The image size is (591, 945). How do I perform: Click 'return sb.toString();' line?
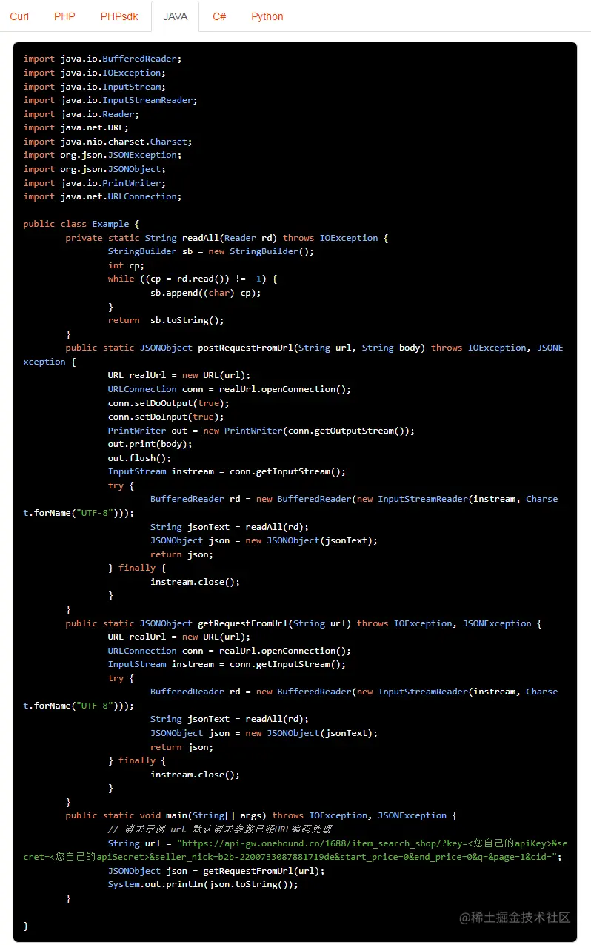point(166,320)
